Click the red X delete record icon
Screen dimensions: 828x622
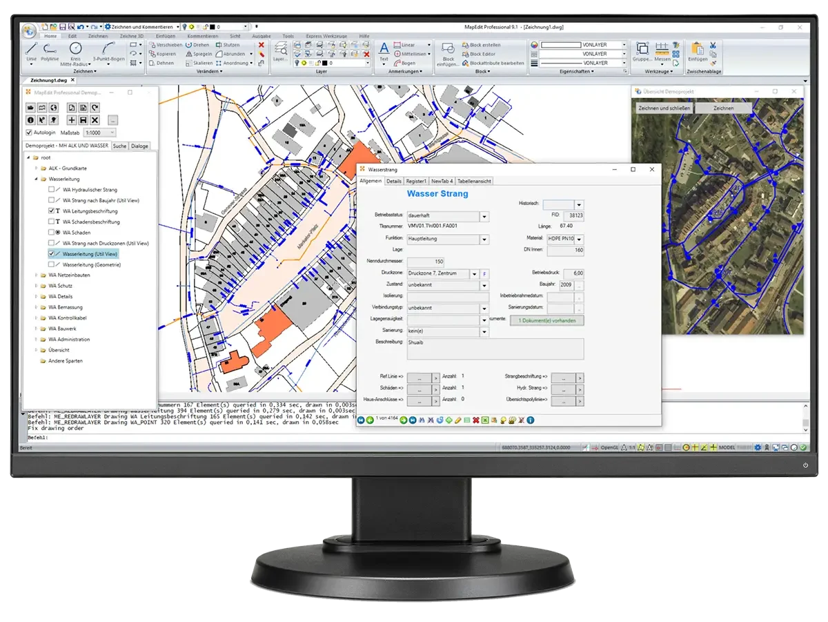(476, 420)
